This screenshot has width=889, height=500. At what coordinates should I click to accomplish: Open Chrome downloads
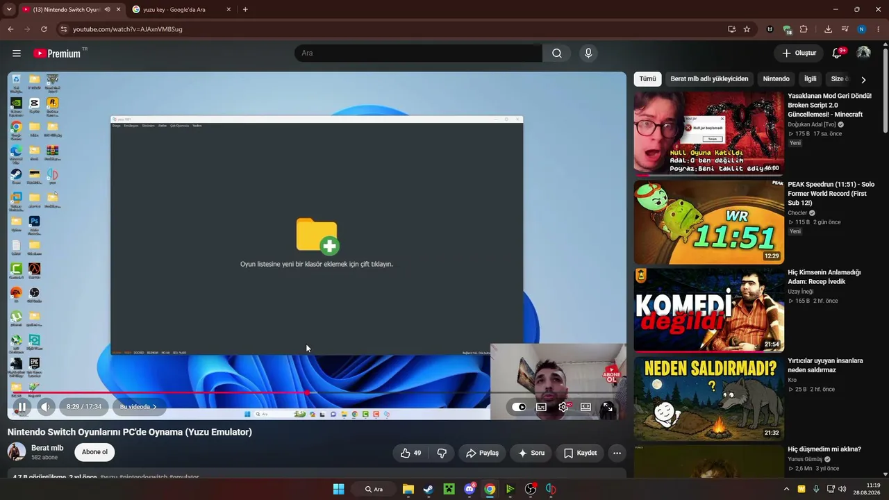tap(828, 29)
